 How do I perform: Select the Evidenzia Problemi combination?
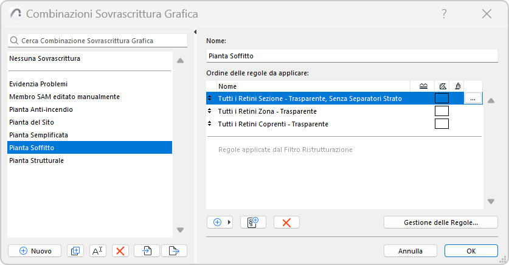click(x=38, y=84)
